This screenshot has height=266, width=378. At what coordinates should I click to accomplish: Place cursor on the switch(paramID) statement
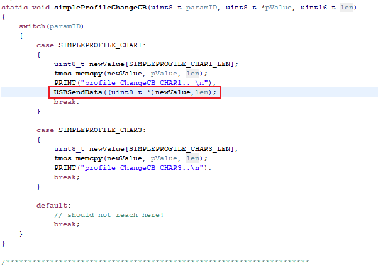[50, 26]
